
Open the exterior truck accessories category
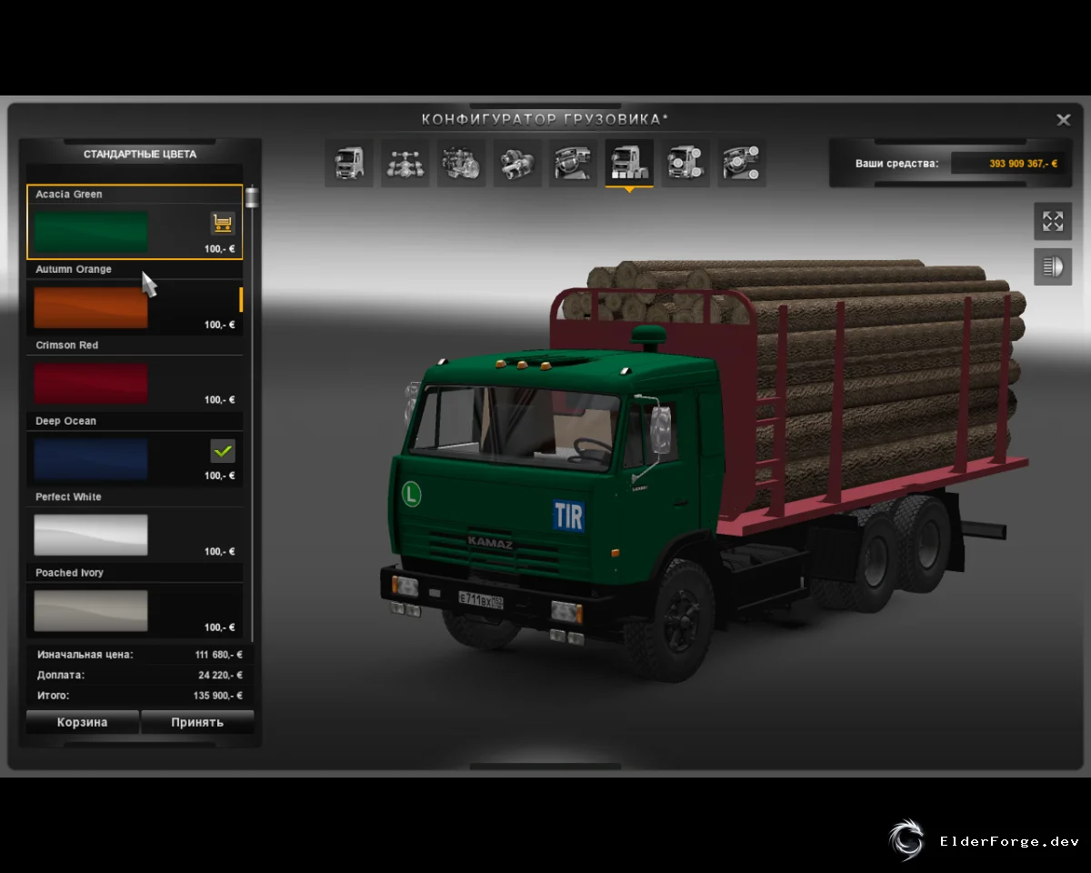pos(686,164)
